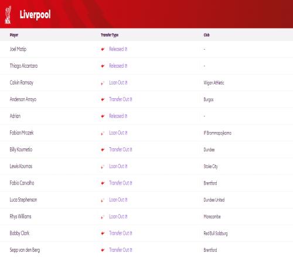Click the red arrow icon beside Sepp van den Berg
Image resolution: width=293 pixels, height=257 pixels.
click(x=103, y=250)
